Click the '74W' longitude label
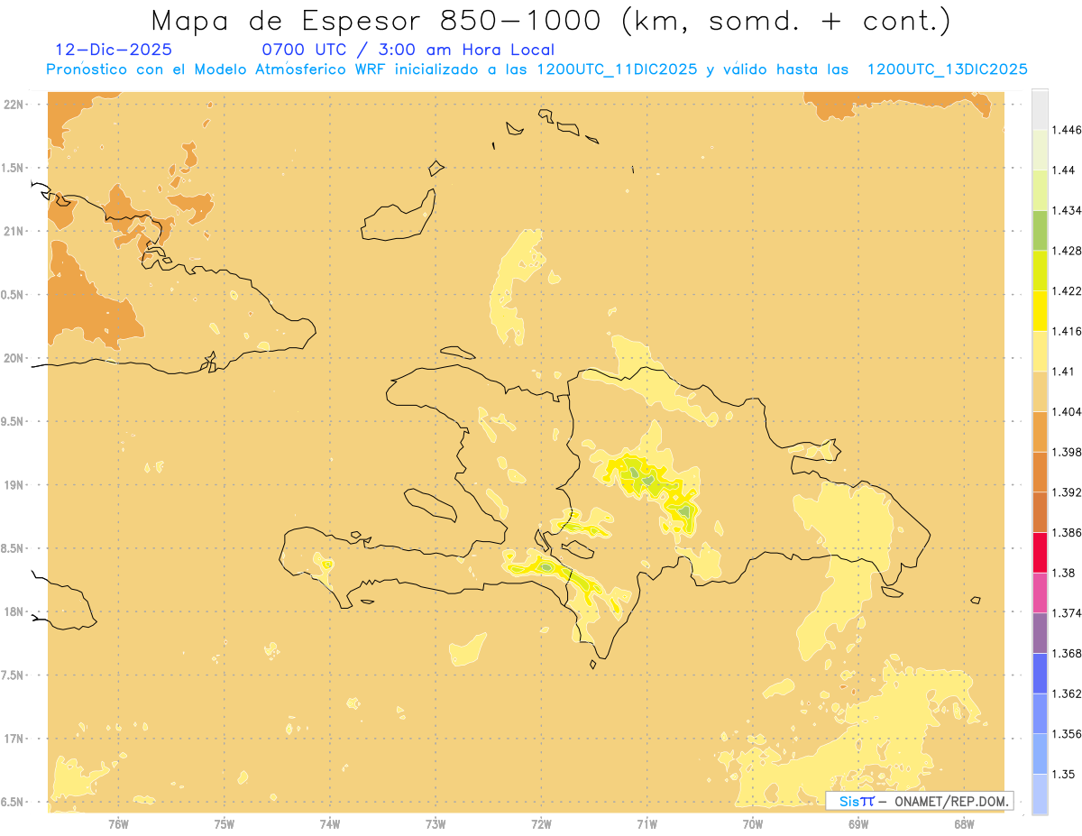The image size is (1082, 836). pyautogui.click(x=330, y=823)
